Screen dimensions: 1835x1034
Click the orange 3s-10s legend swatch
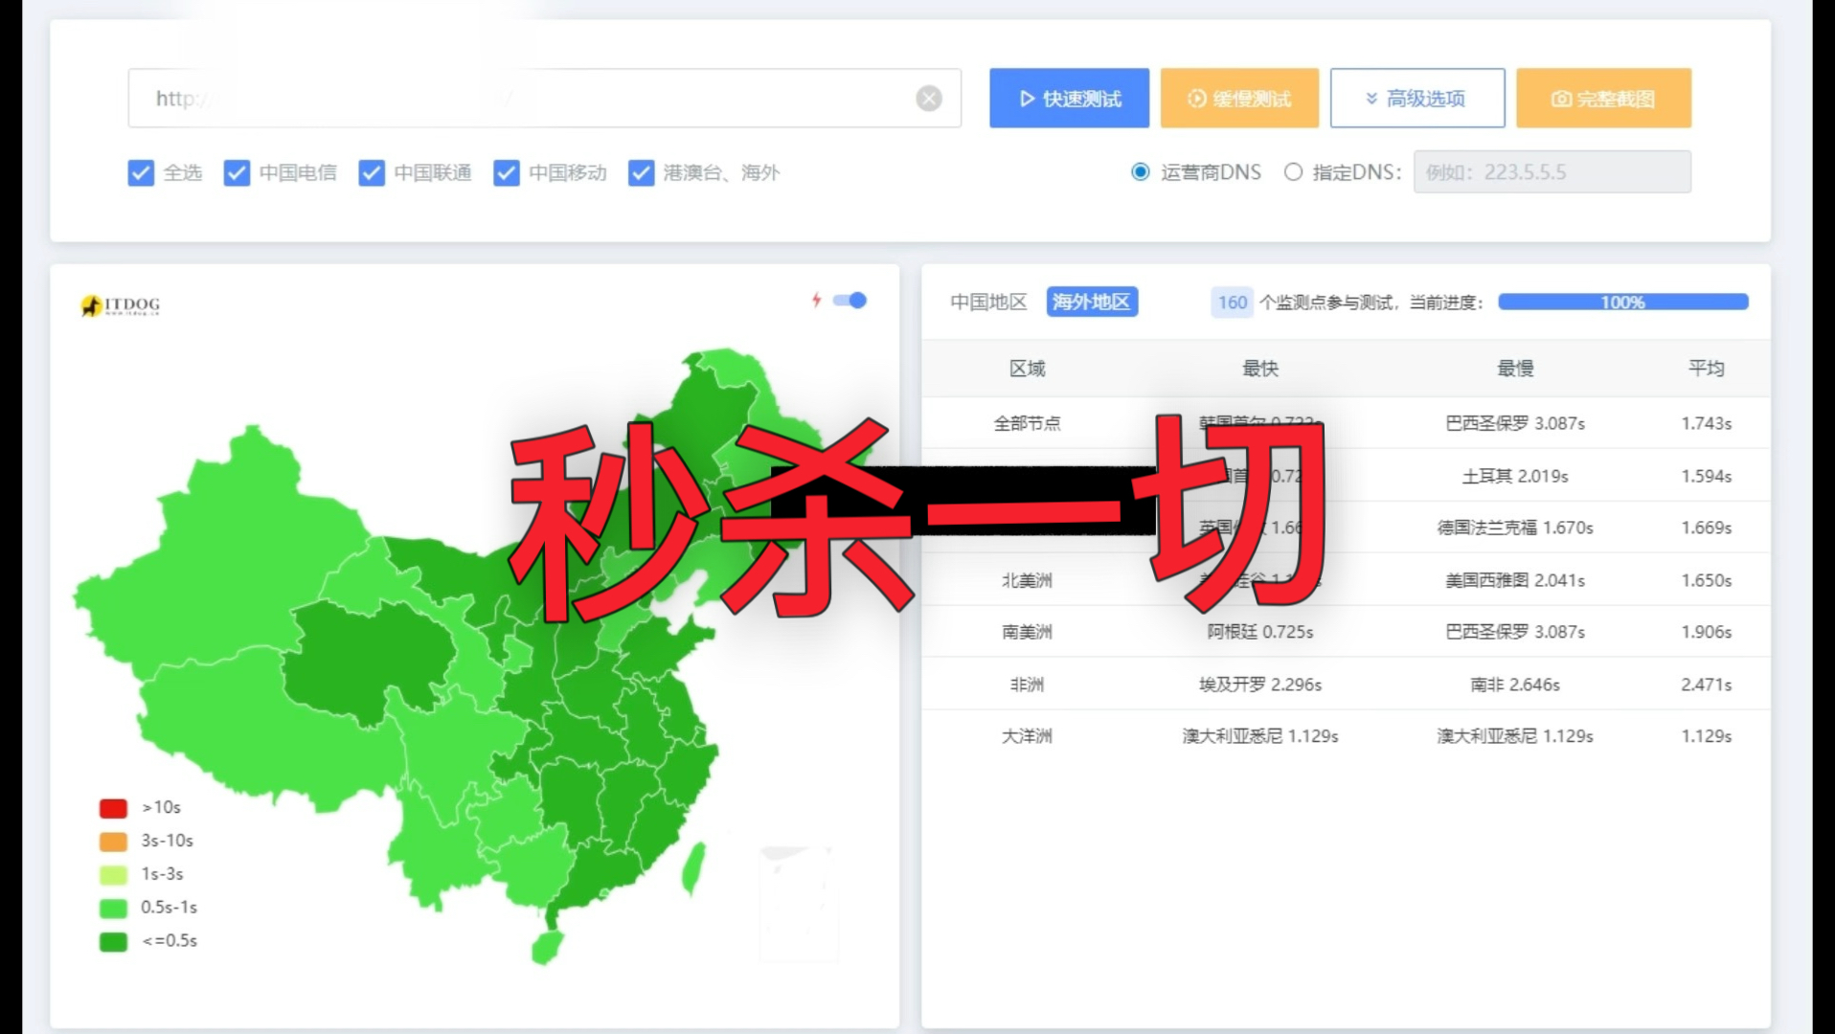coord(113,842)
